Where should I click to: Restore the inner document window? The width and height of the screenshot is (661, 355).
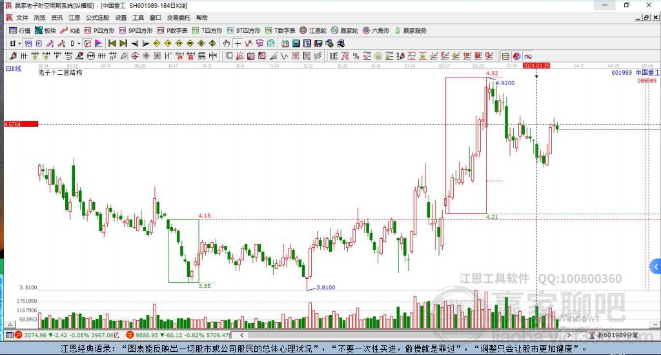(x=647, y=17)
